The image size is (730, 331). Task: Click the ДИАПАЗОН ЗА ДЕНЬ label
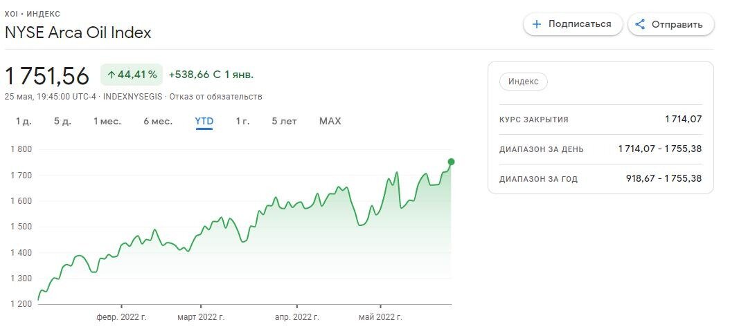point(542,149)
